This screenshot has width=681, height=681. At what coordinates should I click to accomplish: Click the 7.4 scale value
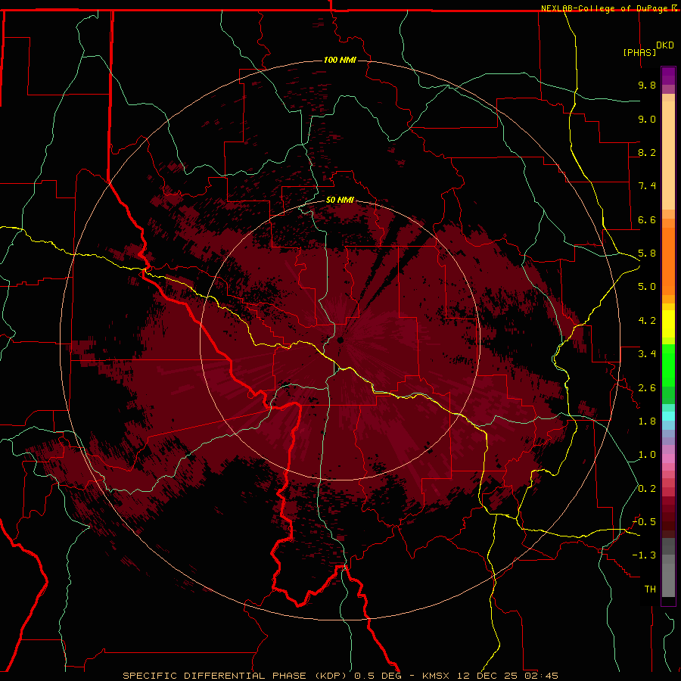point(647,186)
